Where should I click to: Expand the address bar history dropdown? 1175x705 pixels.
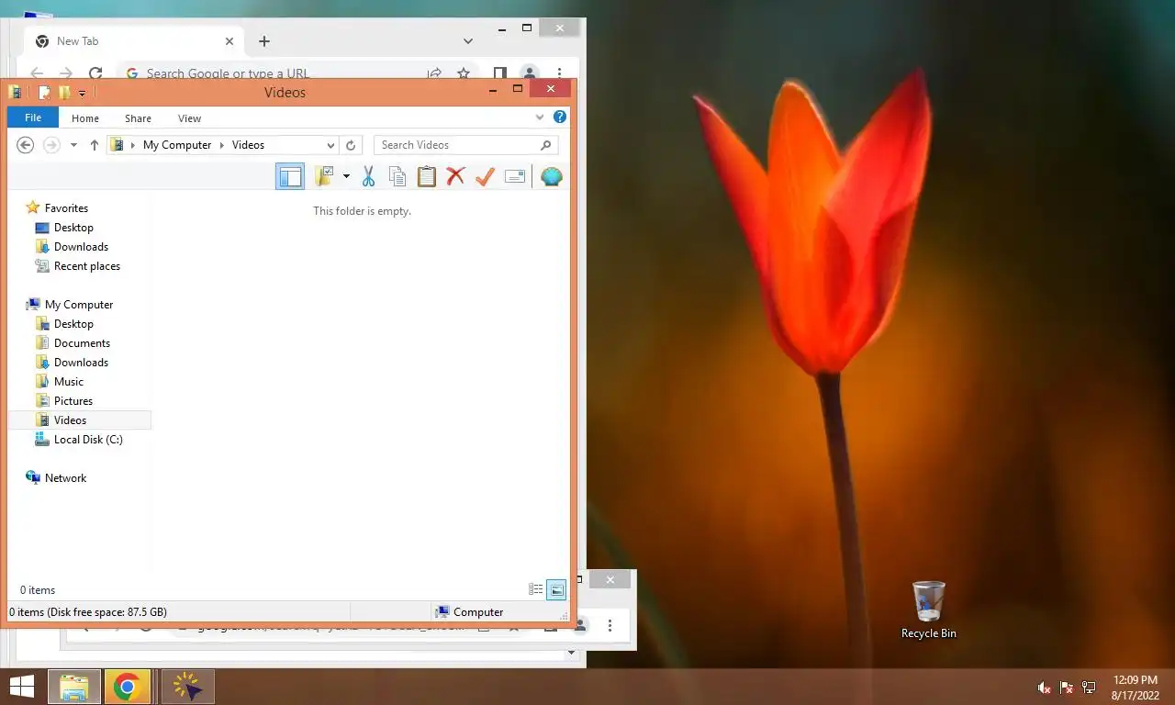(x=330, y=145)
